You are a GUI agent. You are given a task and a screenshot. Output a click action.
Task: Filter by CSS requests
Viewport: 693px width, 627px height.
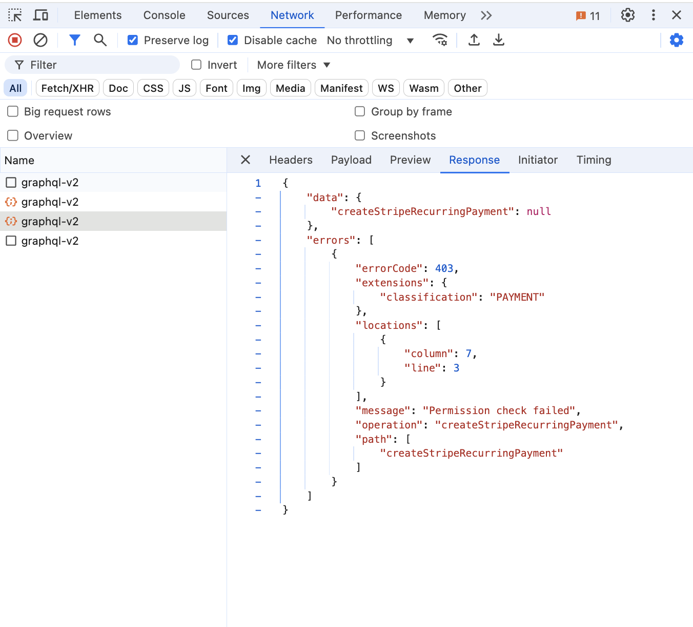(x=153, y=88)
